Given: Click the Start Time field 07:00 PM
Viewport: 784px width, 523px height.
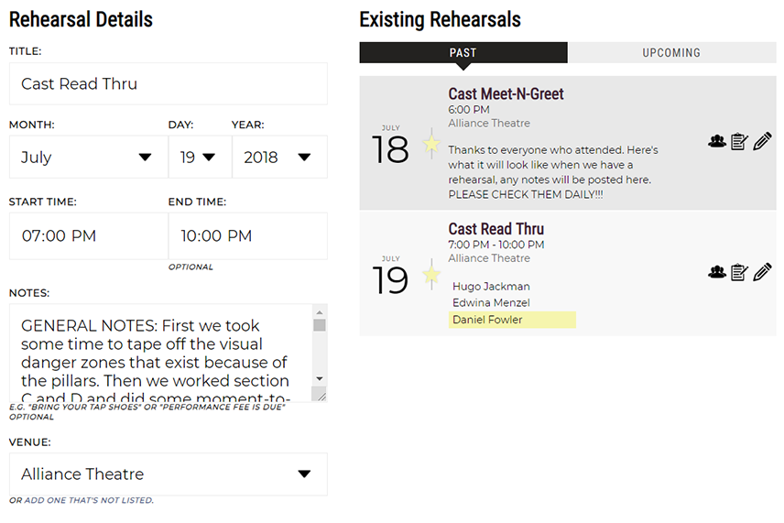Looking at the screenshot, I should point(89,235).
